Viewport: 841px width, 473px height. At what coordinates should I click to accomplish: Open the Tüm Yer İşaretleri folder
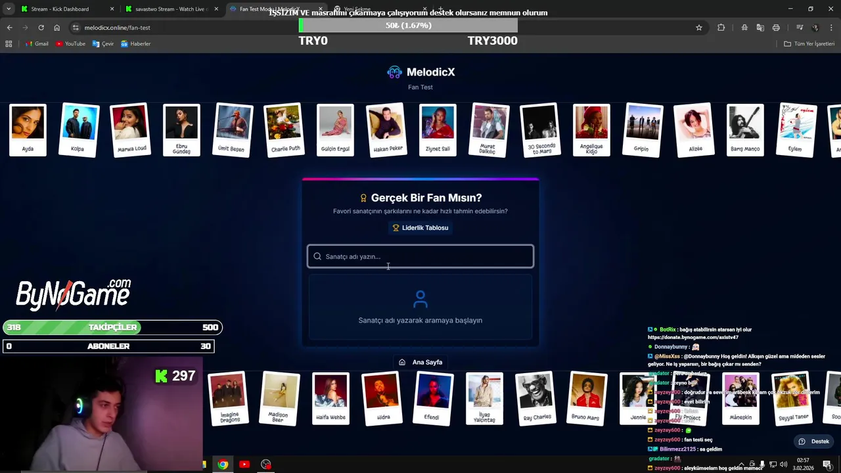click(809, 44)
